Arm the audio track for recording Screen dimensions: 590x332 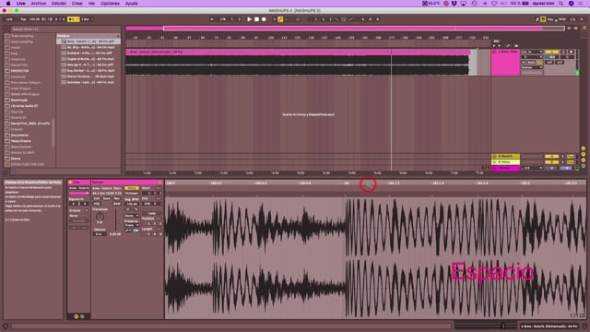(572, 52)
